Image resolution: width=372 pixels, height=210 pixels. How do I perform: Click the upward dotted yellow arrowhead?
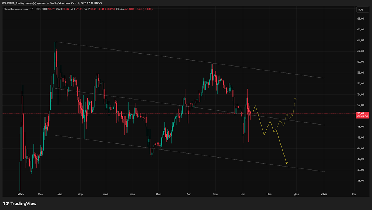(x=295, y=98)
